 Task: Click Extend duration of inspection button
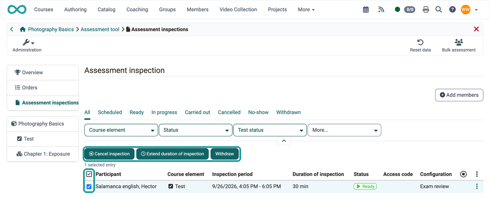click(x=173, y=154)
